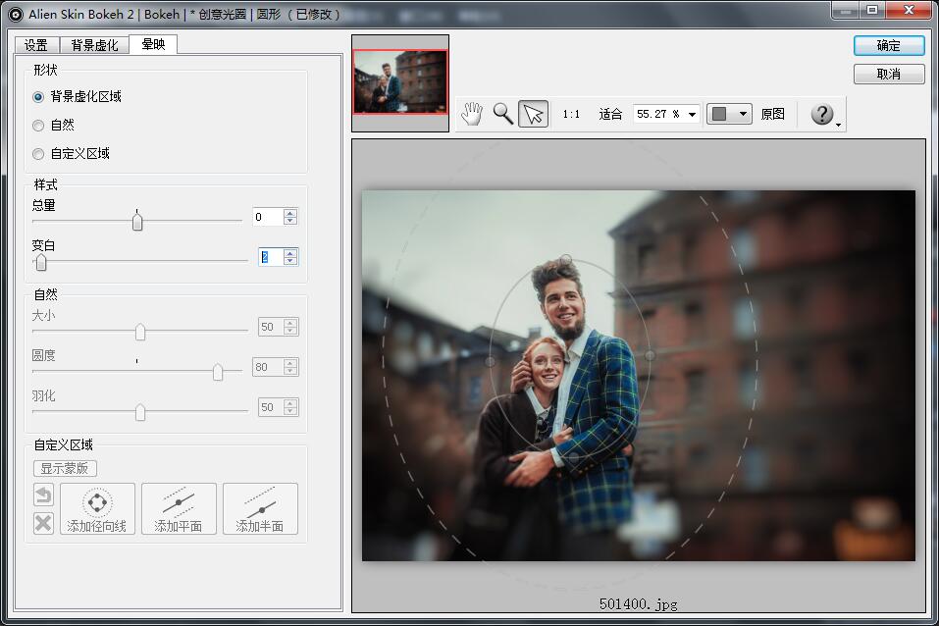Switch to the 设置 tab
Viewport: 939px width, 626px height.
click(x=36, y=45)
